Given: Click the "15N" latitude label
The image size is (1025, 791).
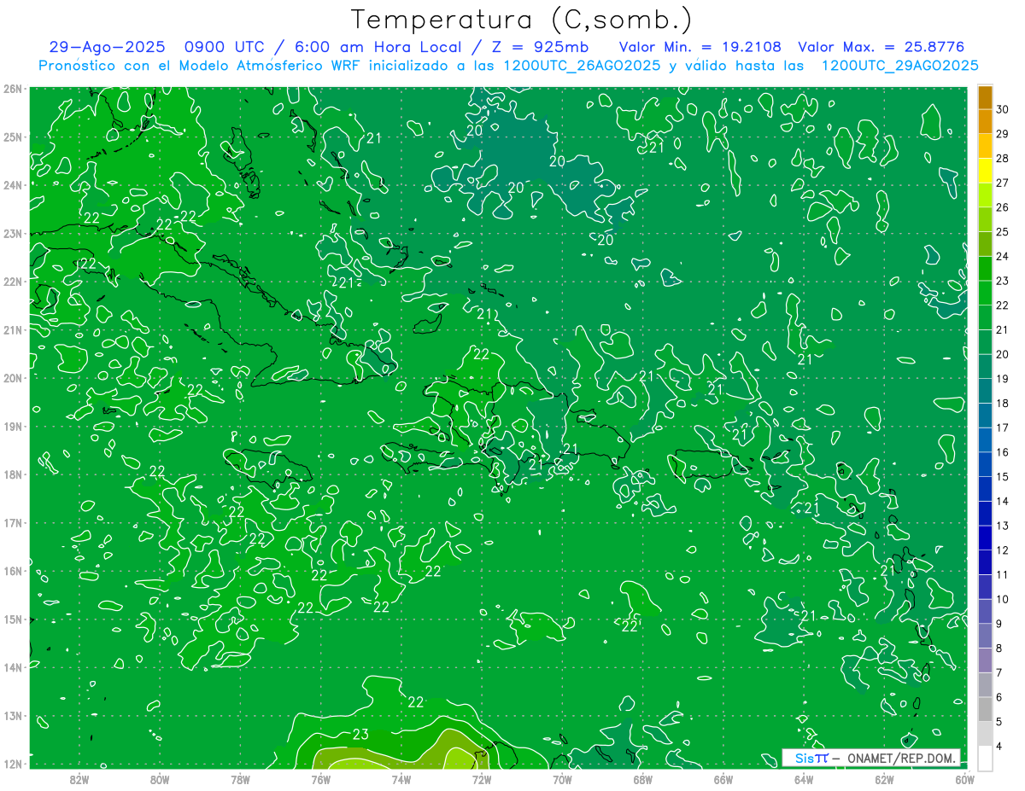Looking at the screenshot, I should pos(13,619).
